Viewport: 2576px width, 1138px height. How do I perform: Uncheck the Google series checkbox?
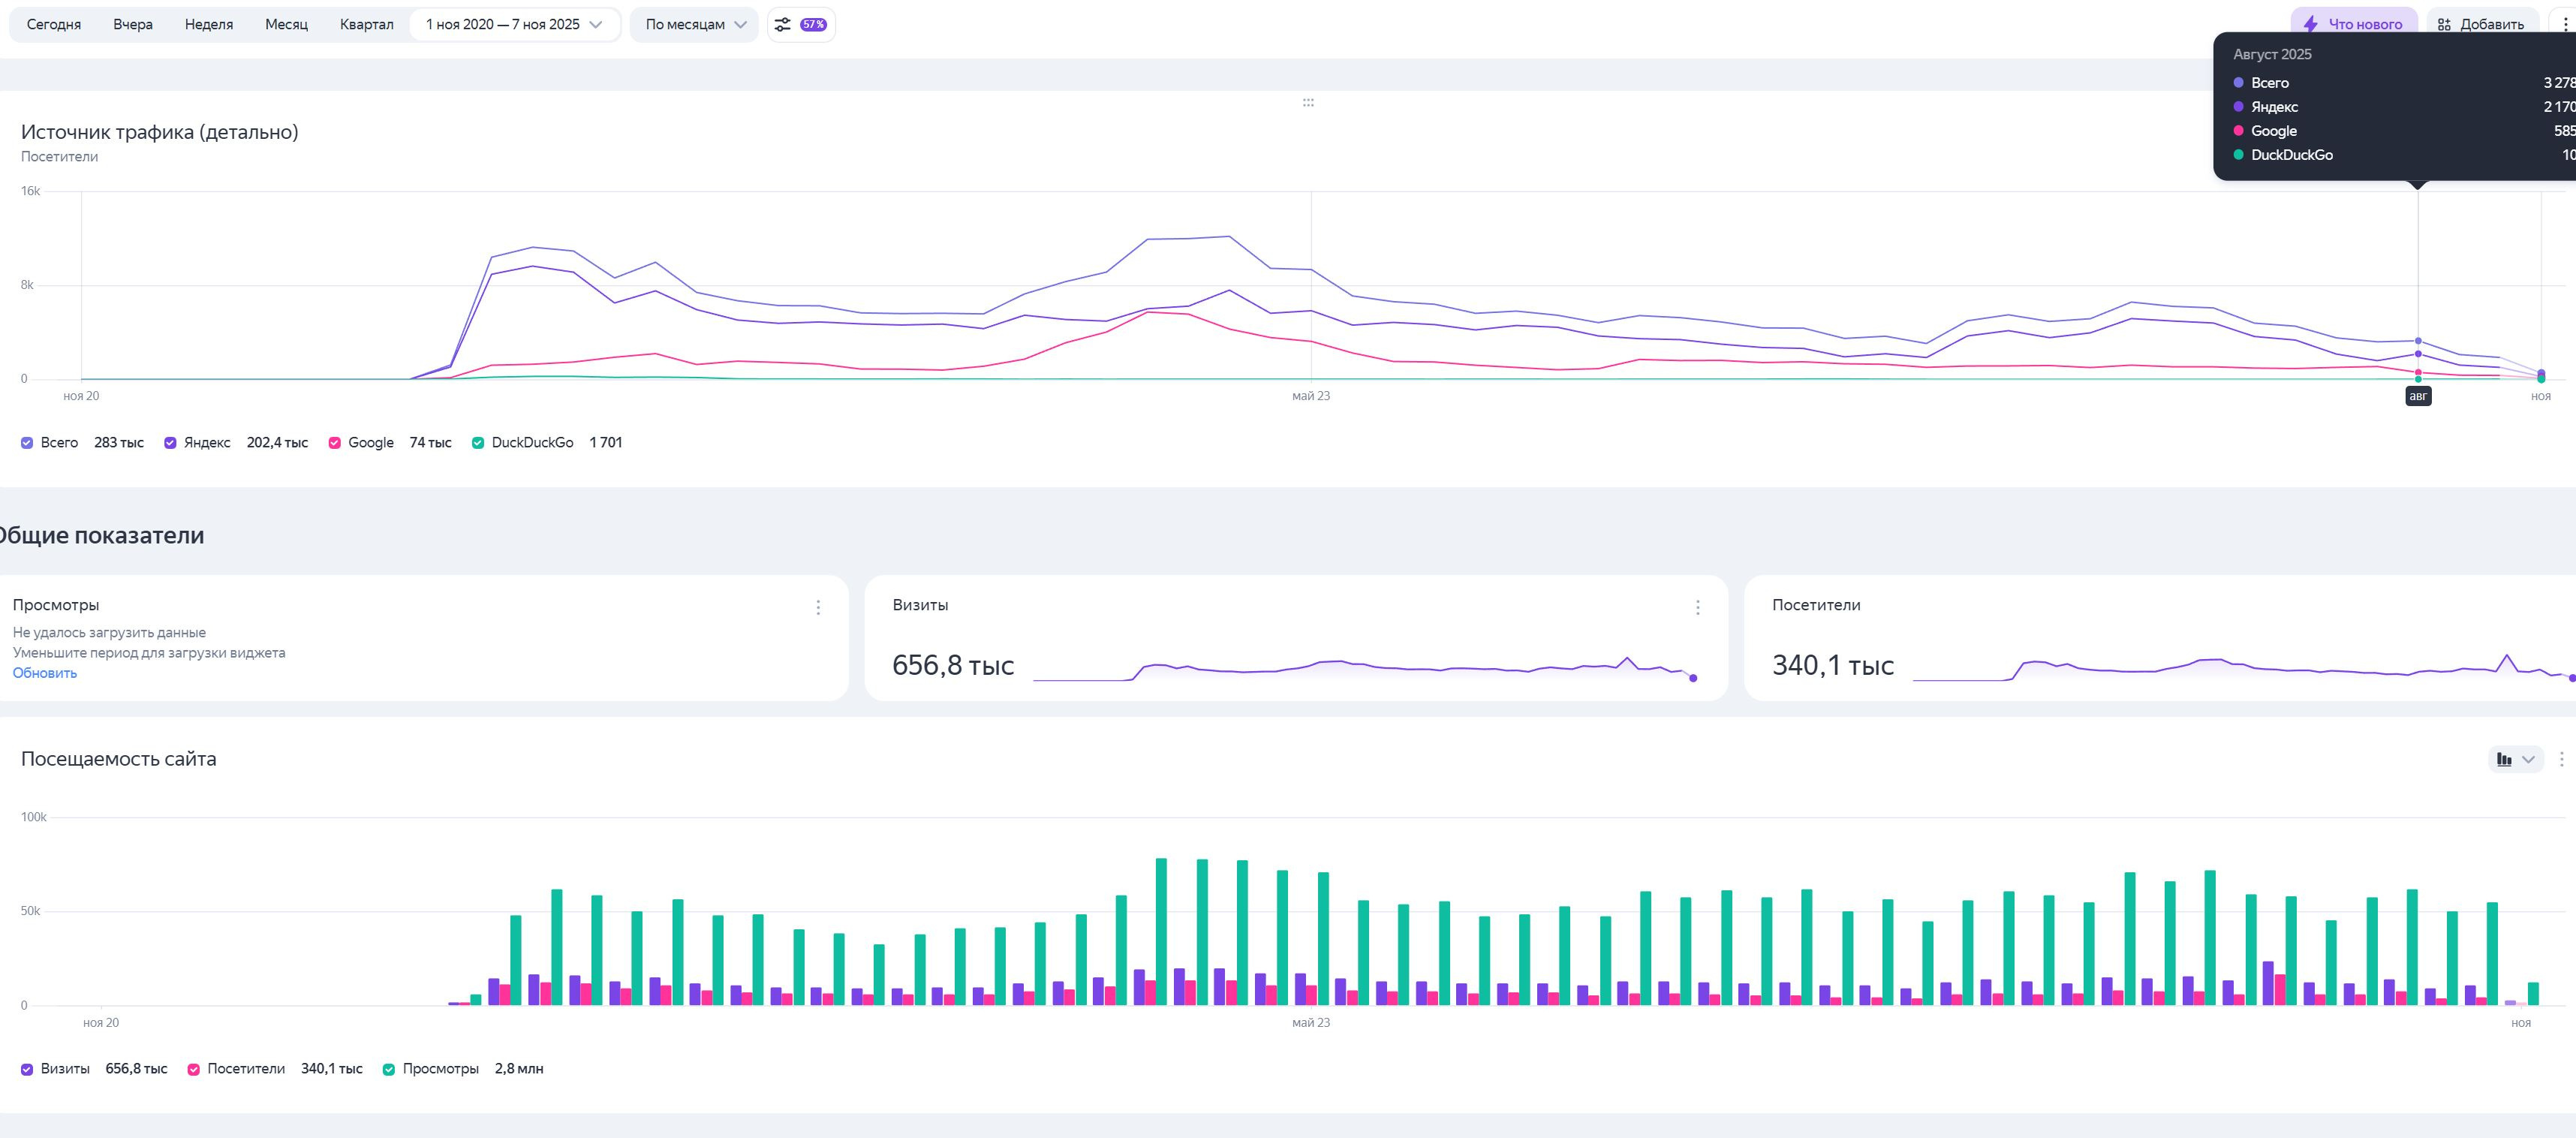tap(335, 443)
